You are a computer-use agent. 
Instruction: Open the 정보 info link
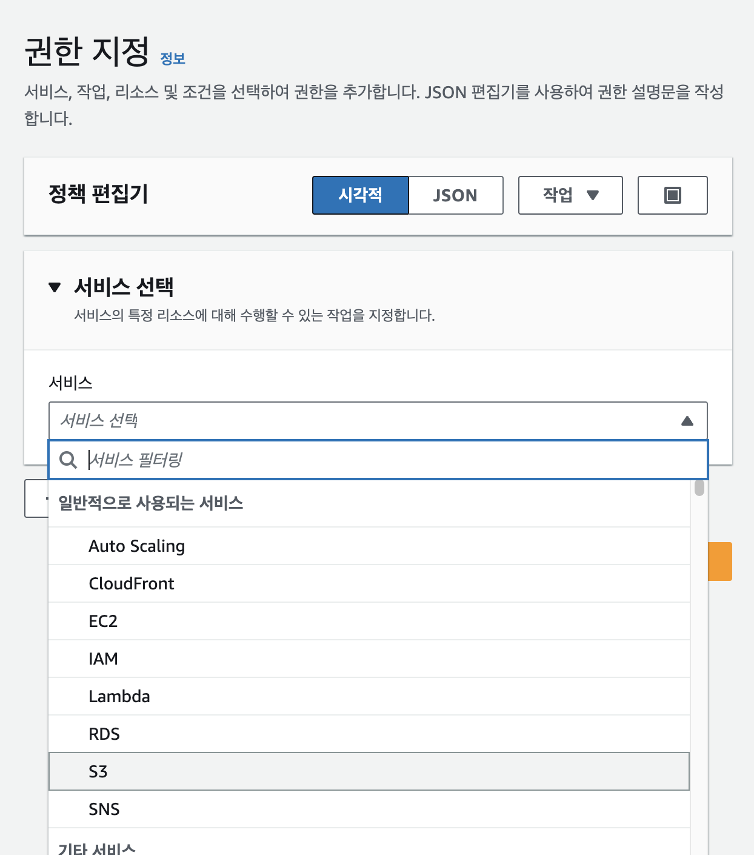click(173, 59)
